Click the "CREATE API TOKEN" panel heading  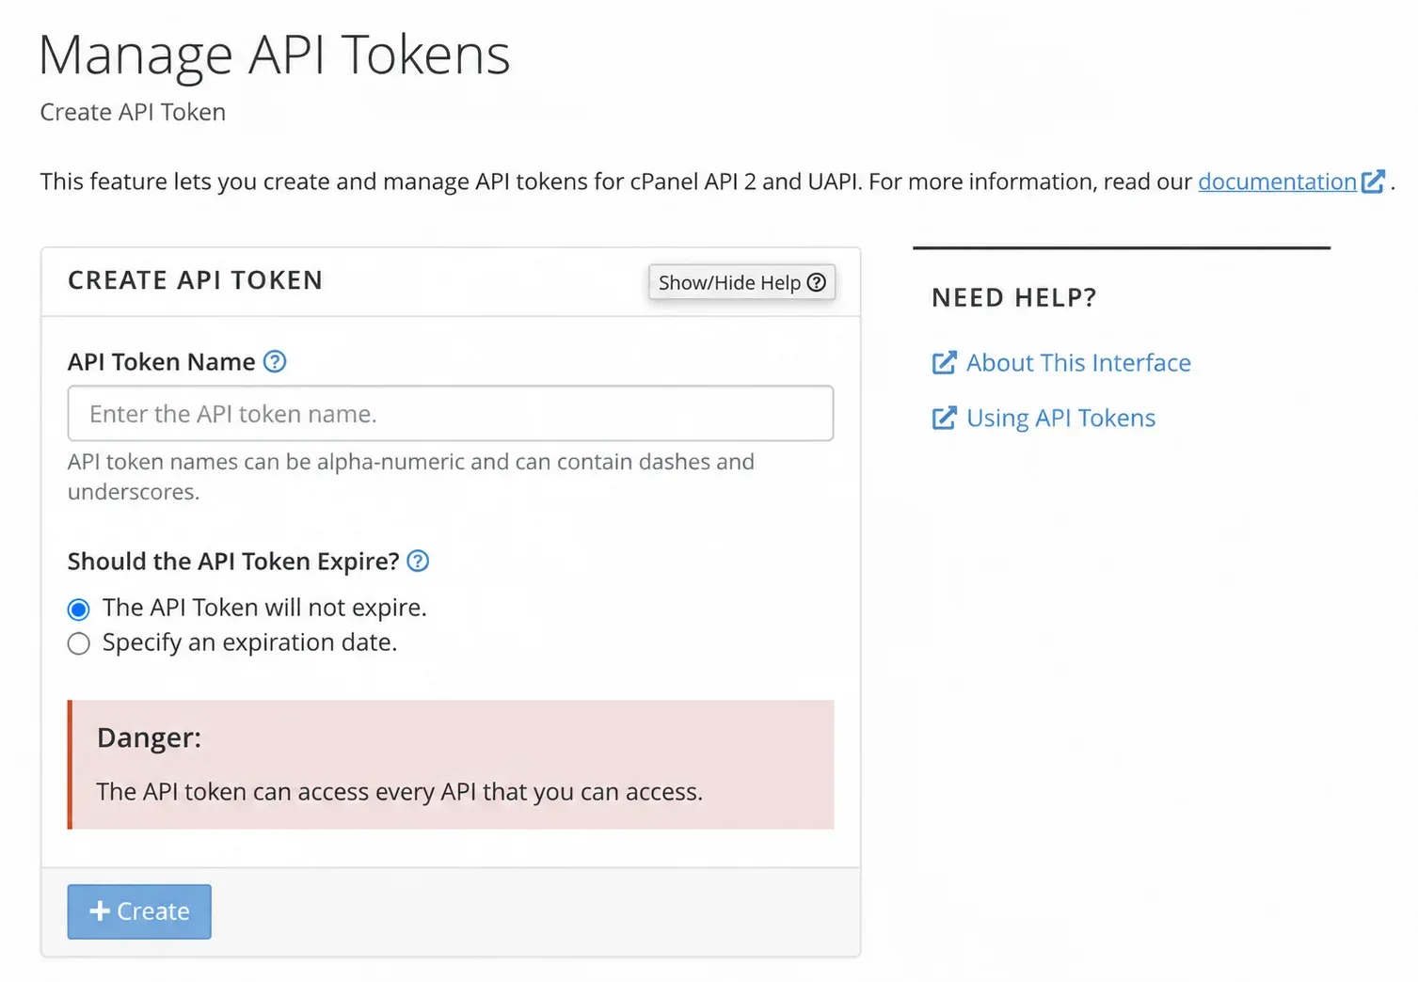[x=196, y=280]
